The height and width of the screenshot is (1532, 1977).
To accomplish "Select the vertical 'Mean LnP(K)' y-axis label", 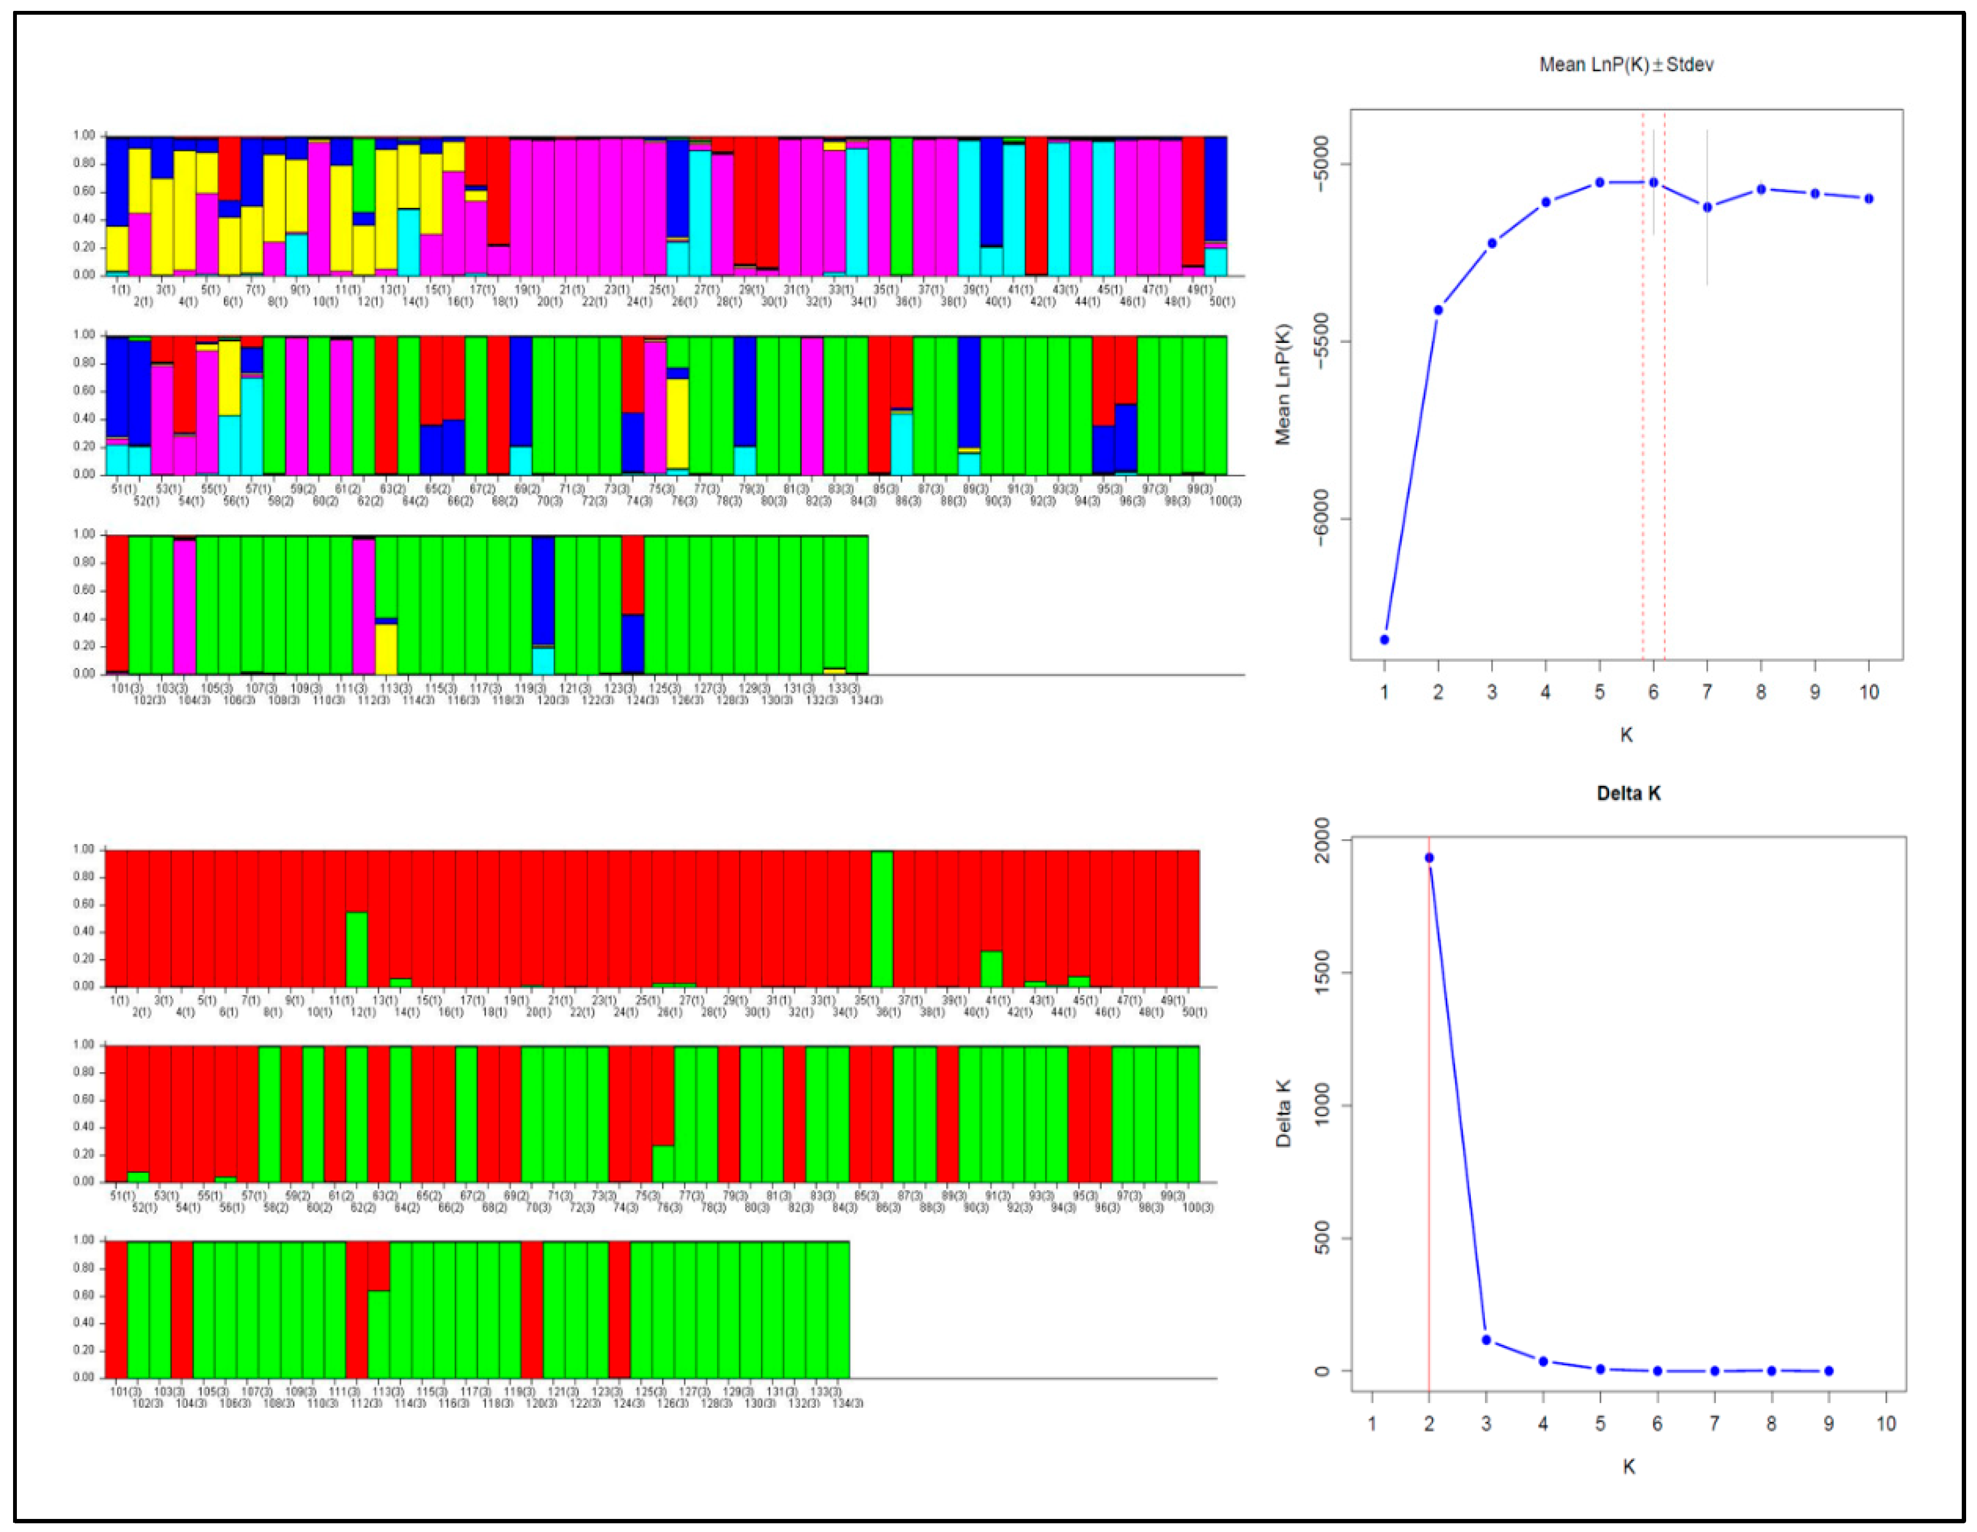I will (x=1282, y=384).
